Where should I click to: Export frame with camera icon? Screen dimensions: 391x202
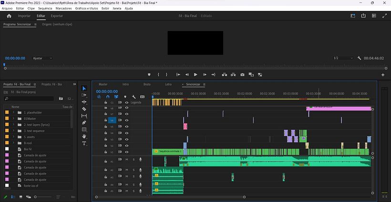click(242, 74)
